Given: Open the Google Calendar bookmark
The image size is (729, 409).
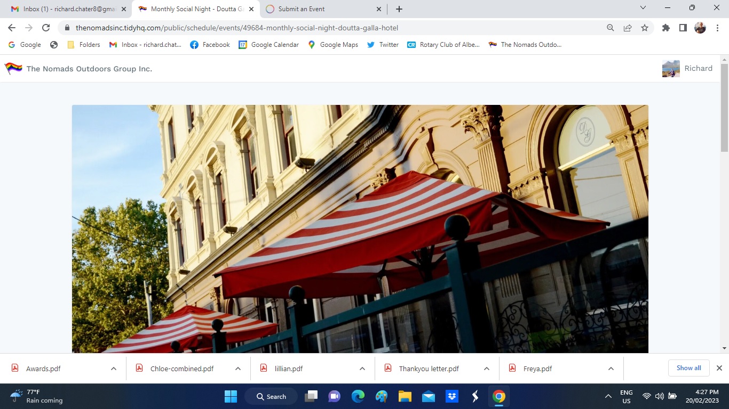Looking at the screenshot, I should coord(269,45).
